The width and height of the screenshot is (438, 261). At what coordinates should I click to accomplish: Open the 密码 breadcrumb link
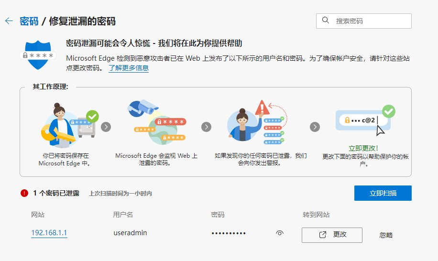pos(29,21)
